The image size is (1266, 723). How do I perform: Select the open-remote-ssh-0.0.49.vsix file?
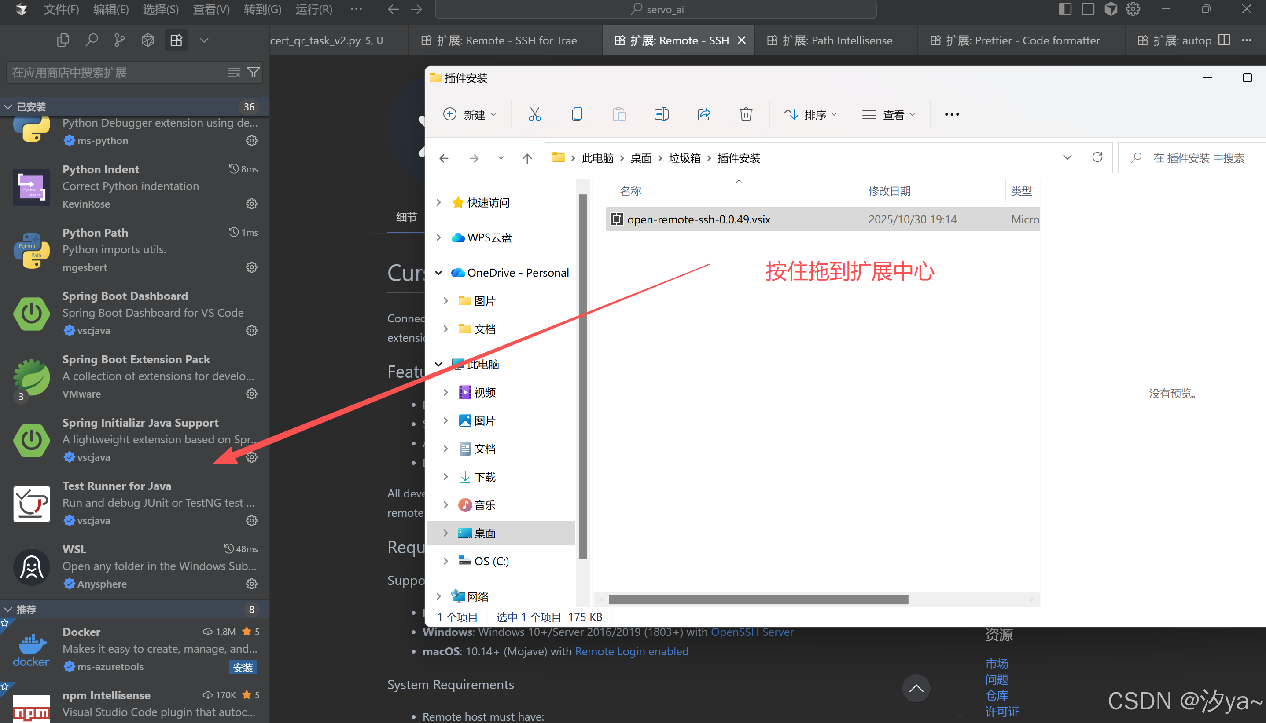[698, 219]
